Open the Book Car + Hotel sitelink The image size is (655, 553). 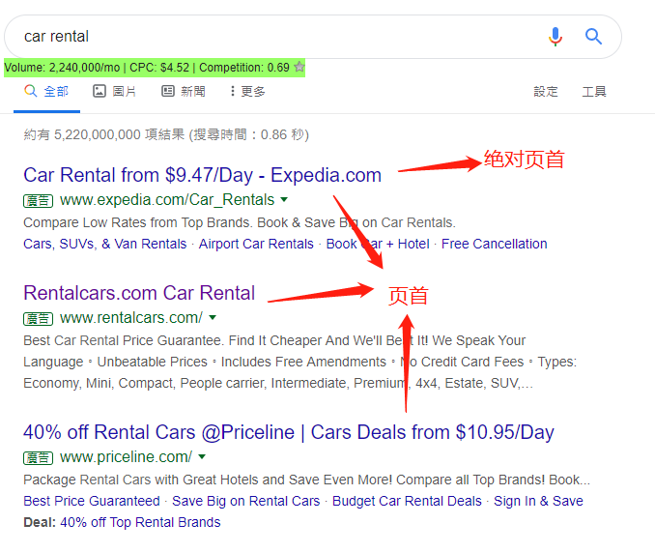click(378, 244)
